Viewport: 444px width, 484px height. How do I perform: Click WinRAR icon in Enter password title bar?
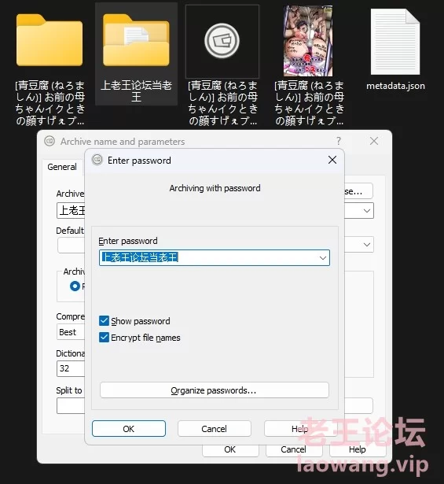tap(97, 160)
